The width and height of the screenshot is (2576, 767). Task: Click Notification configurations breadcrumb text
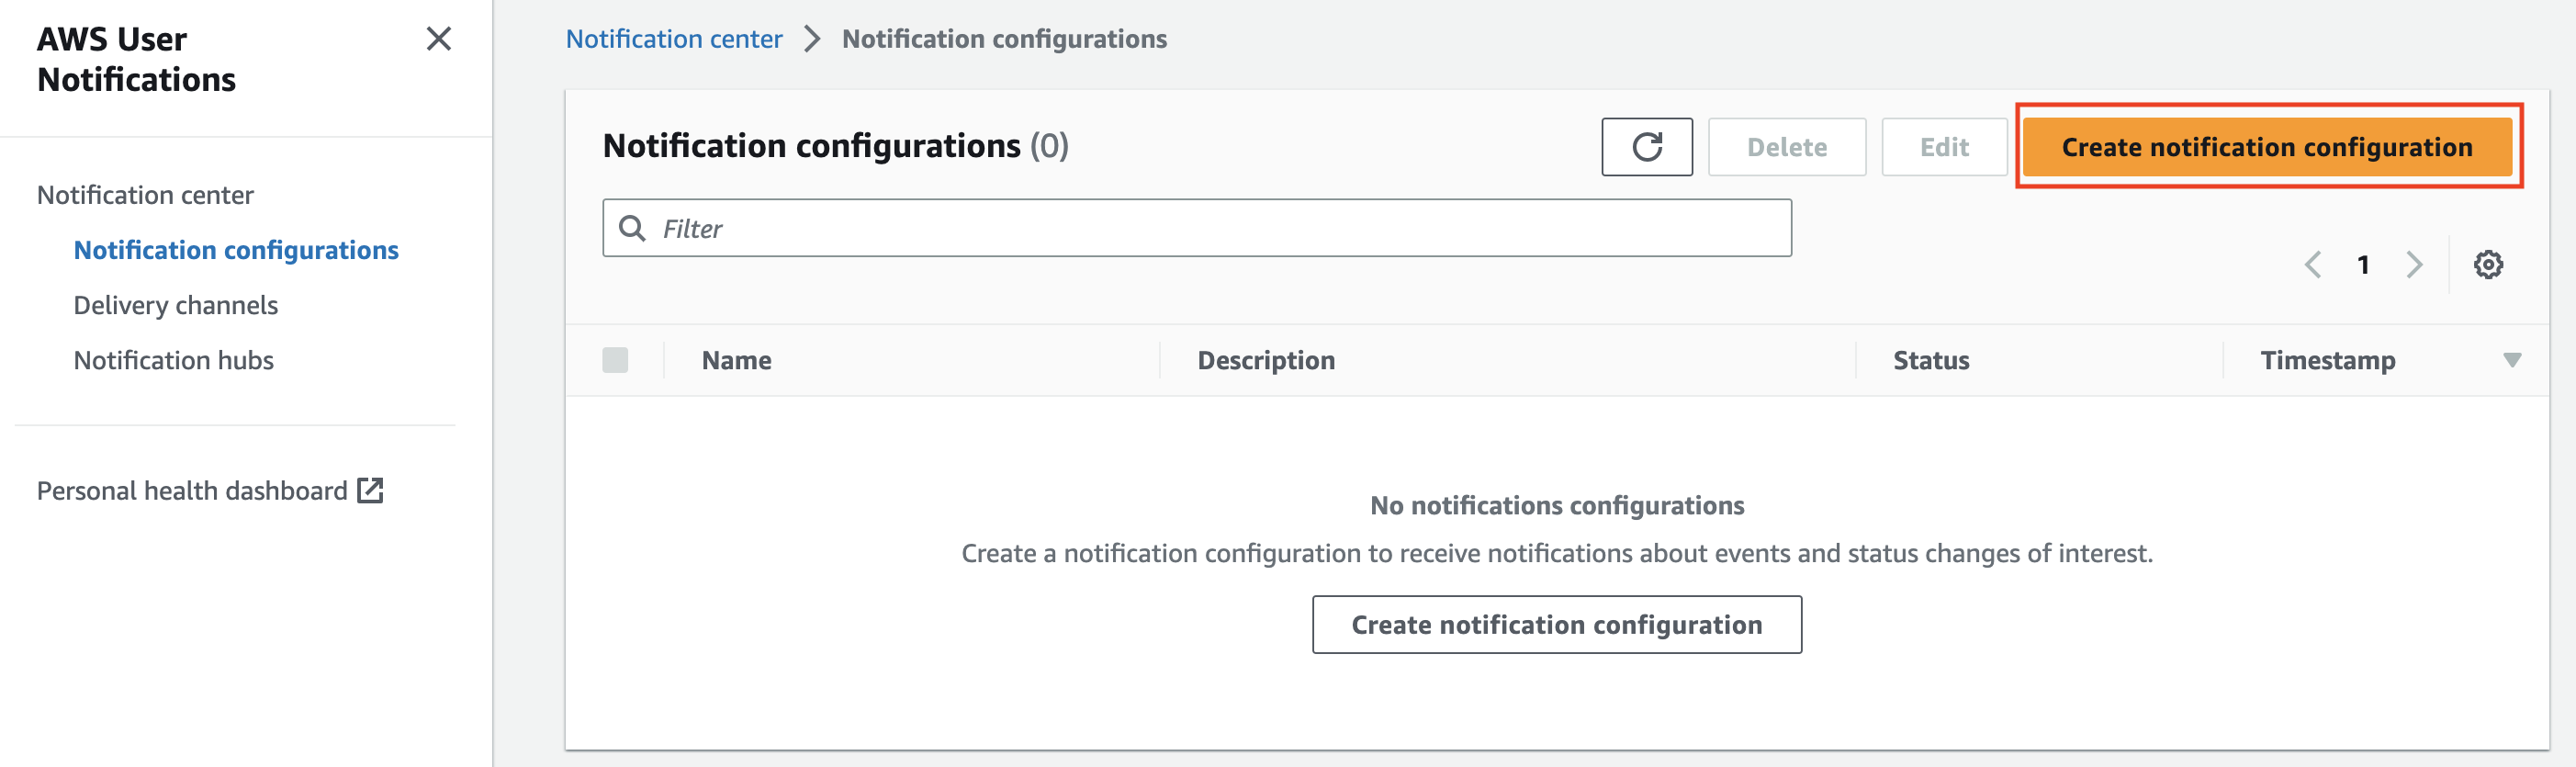[1004, 39]
